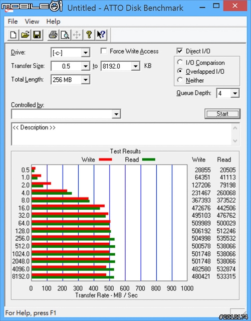This screenshot has height=321, width=251.
Task: Click the New document toolbar icon
Action: point(14,35)
